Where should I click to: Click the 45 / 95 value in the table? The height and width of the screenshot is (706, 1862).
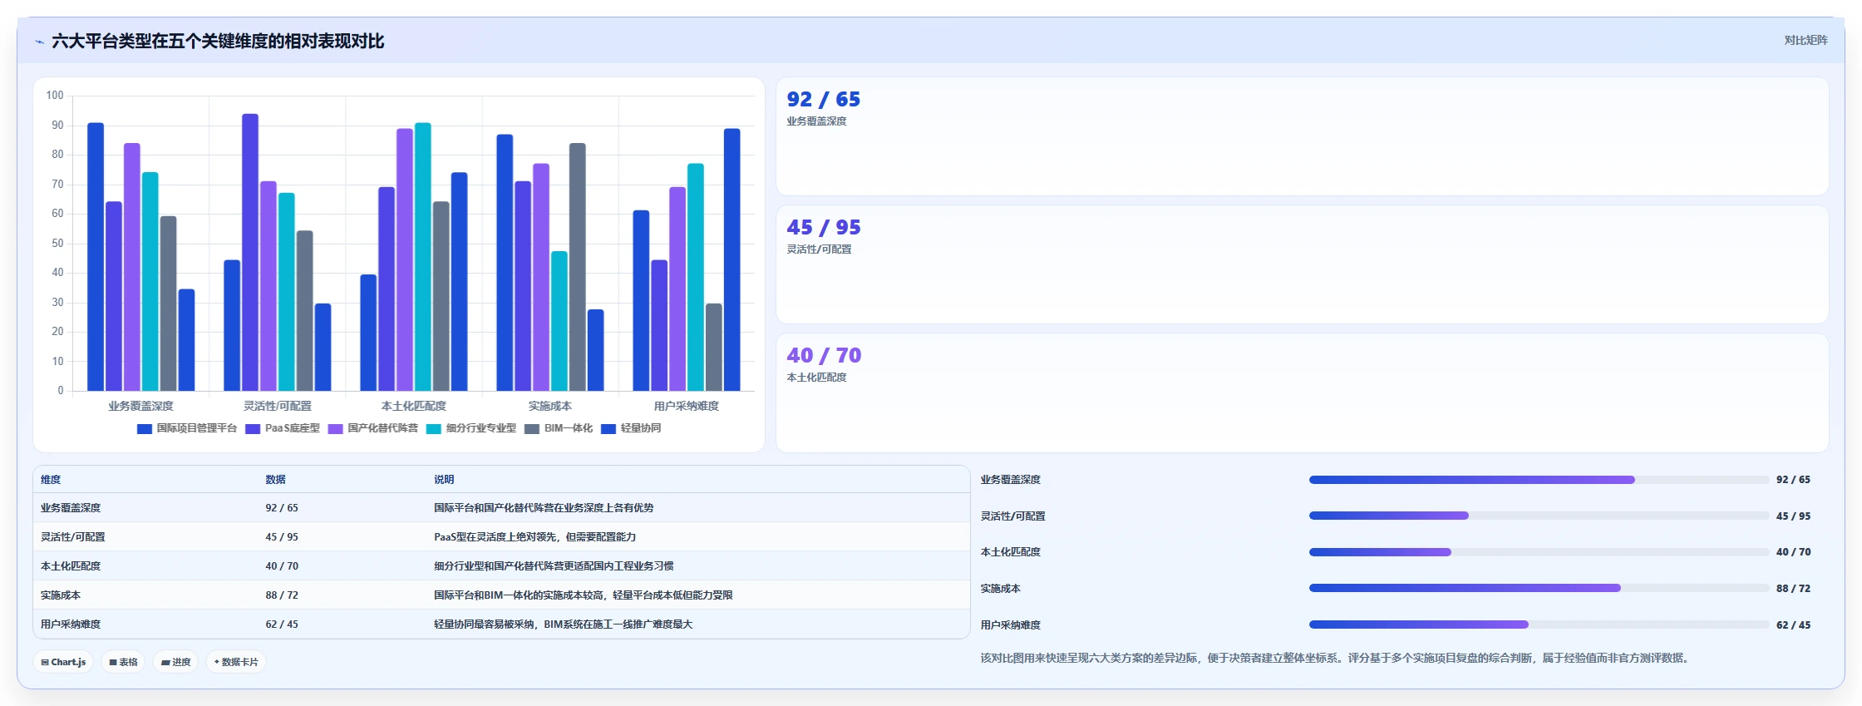tap(282, 537)
